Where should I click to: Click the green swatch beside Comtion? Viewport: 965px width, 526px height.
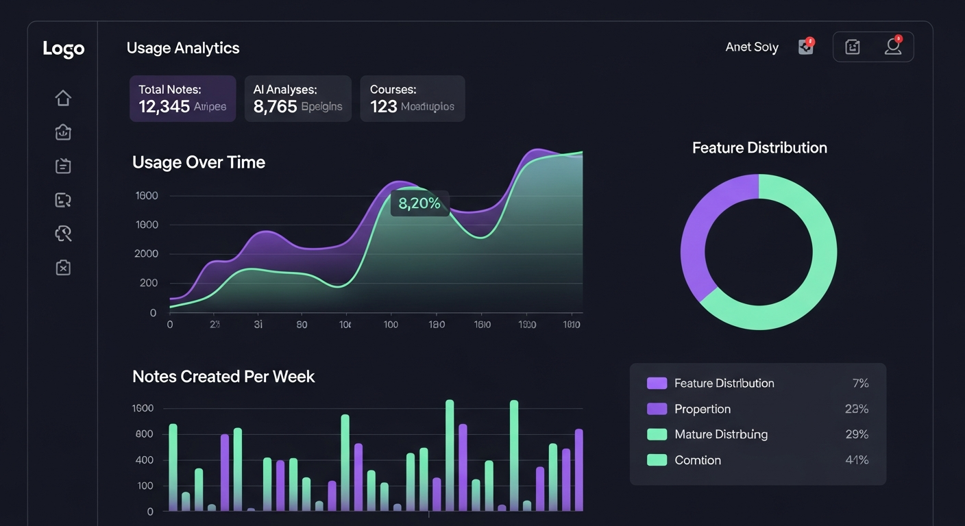coord(657,460)
